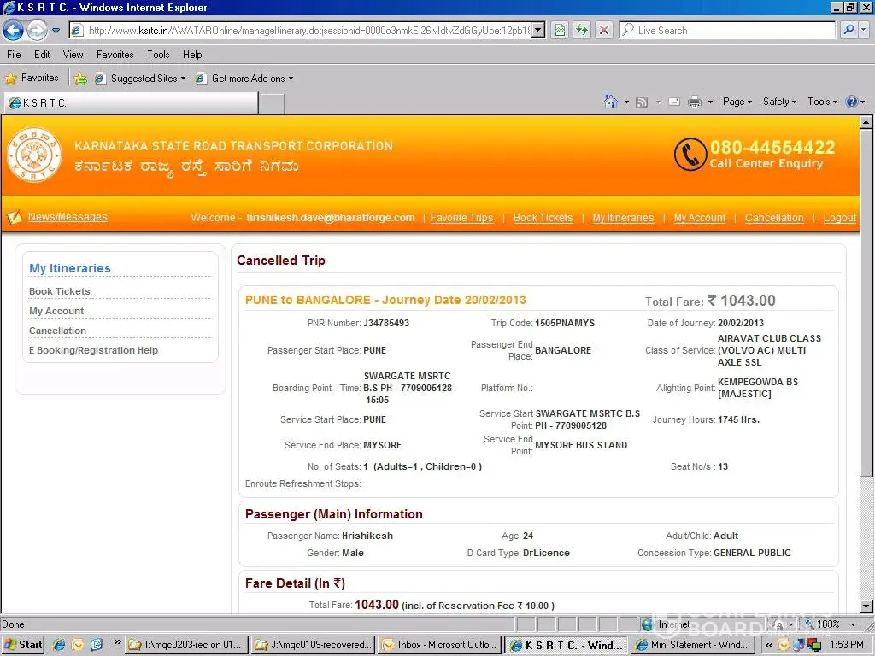Click the Add to Favorites Bar star icon
This screenshot has height=656, width=875.
[x=80, y=79]
